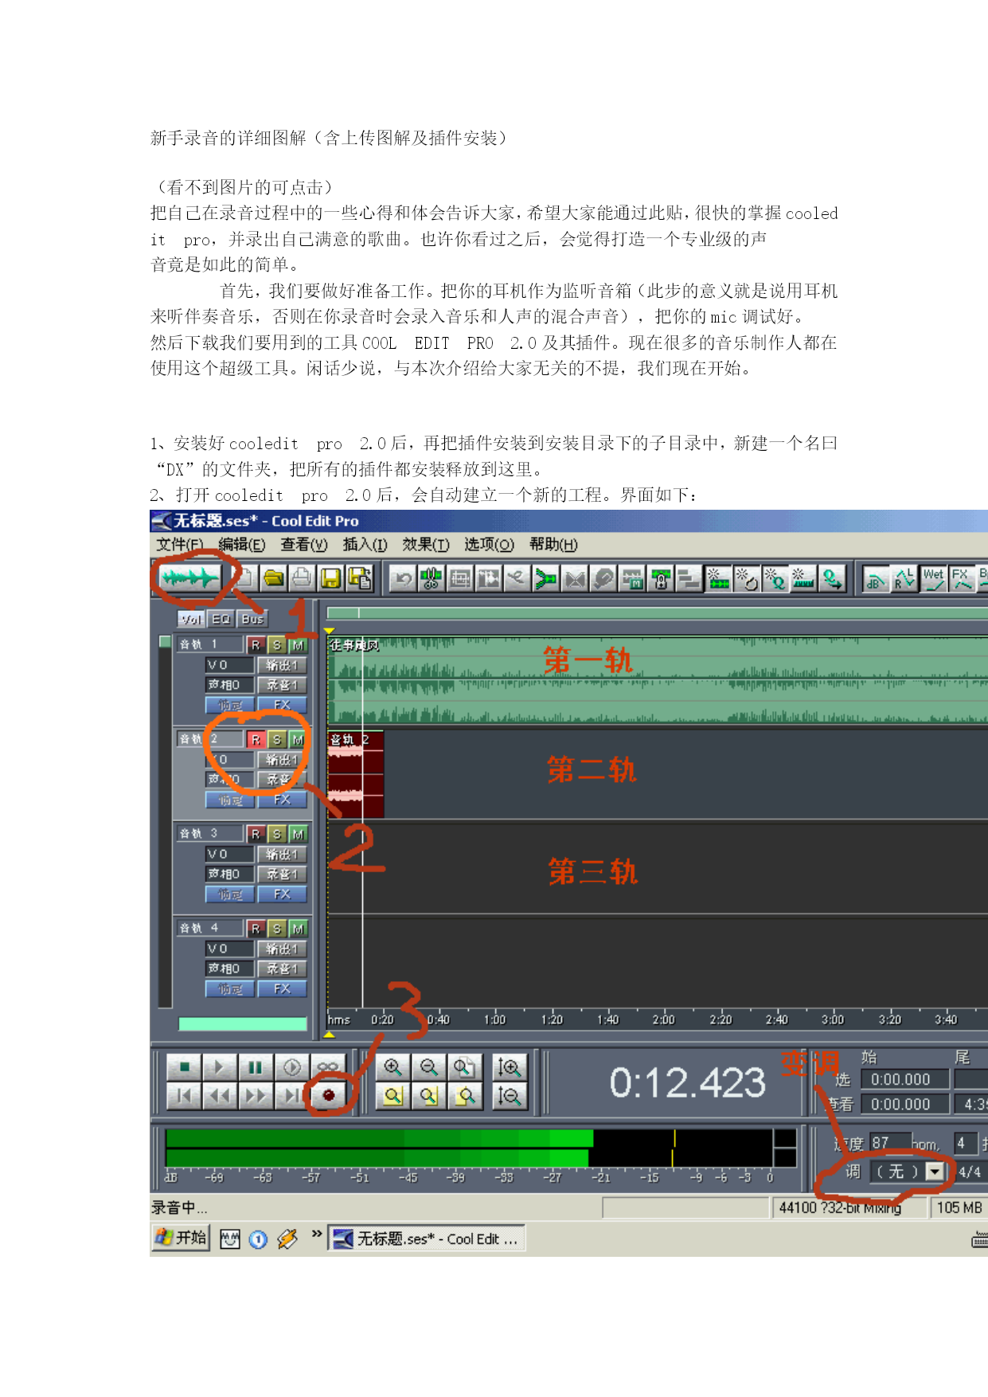Click the fast forward transport button
This screenshot has height=1397, width=988.
(256, 1096)
